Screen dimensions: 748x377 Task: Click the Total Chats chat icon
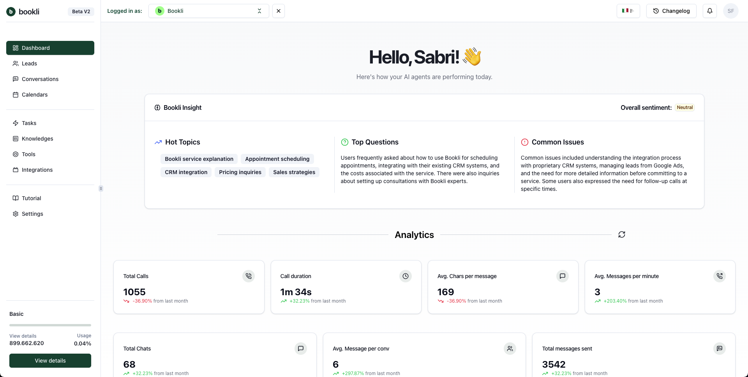click(301, 349)
